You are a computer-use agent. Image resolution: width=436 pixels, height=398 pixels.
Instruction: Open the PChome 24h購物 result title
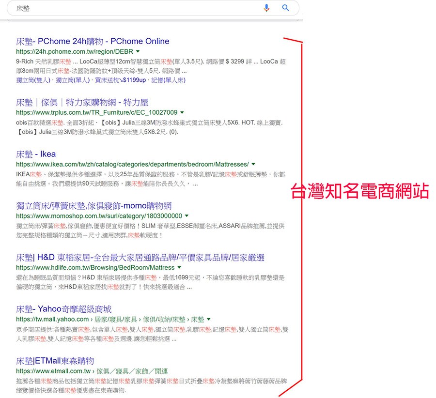click(93, 41)
